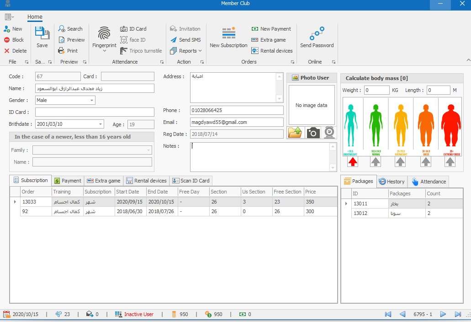471x322 pixels.
Task: Click the camera capture photo icon
Action: (x=313, y=133)
